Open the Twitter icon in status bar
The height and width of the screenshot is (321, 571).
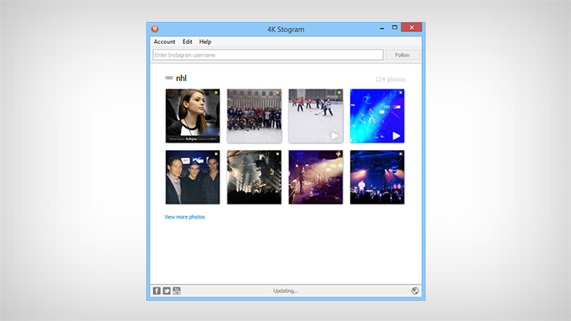pyautogui.click(x=167, y=291)
